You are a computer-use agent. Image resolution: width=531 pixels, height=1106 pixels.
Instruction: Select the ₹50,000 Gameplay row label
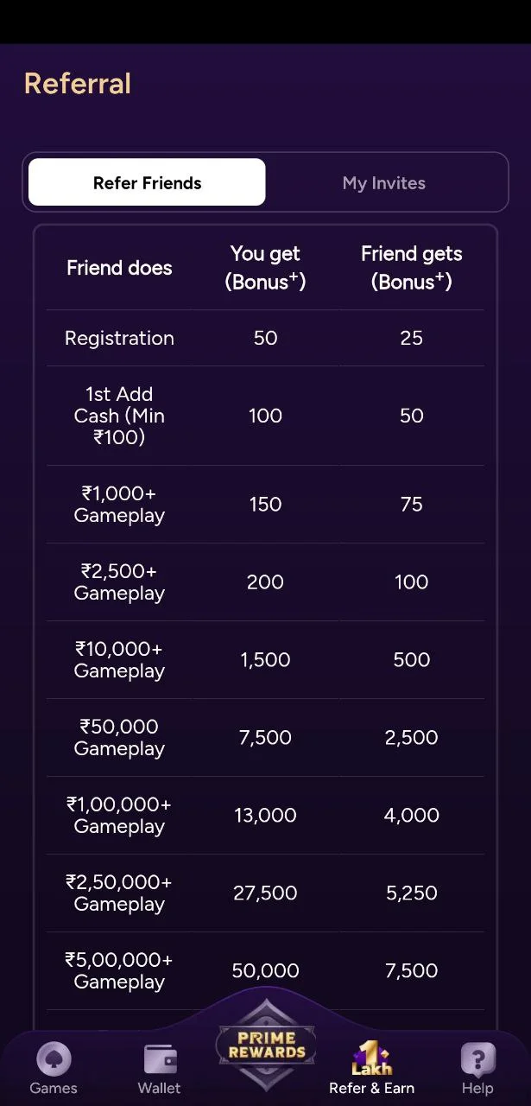(119, 738)
